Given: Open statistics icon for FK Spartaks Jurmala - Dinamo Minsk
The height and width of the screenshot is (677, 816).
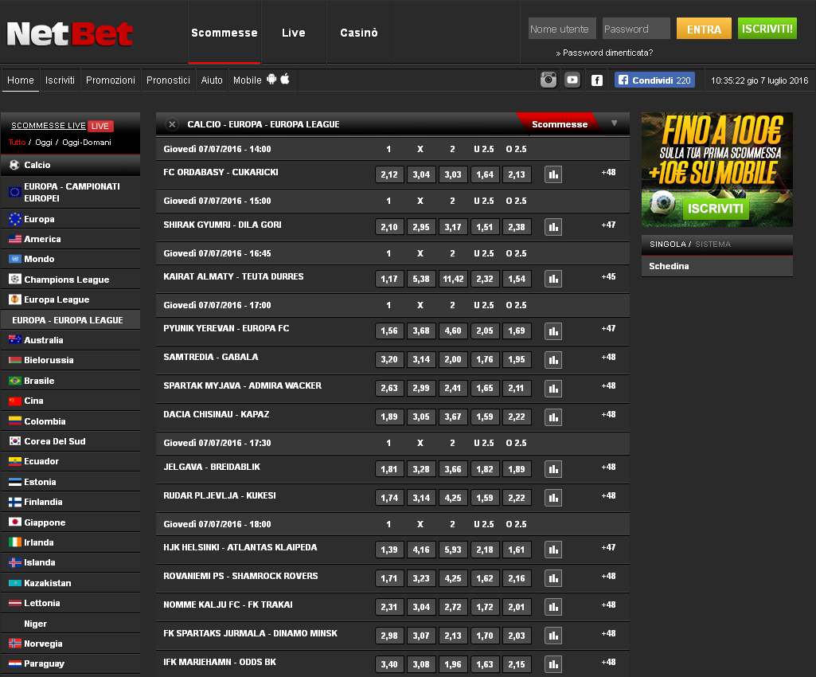Looking at the screenshot, I should tap(553, 636).
